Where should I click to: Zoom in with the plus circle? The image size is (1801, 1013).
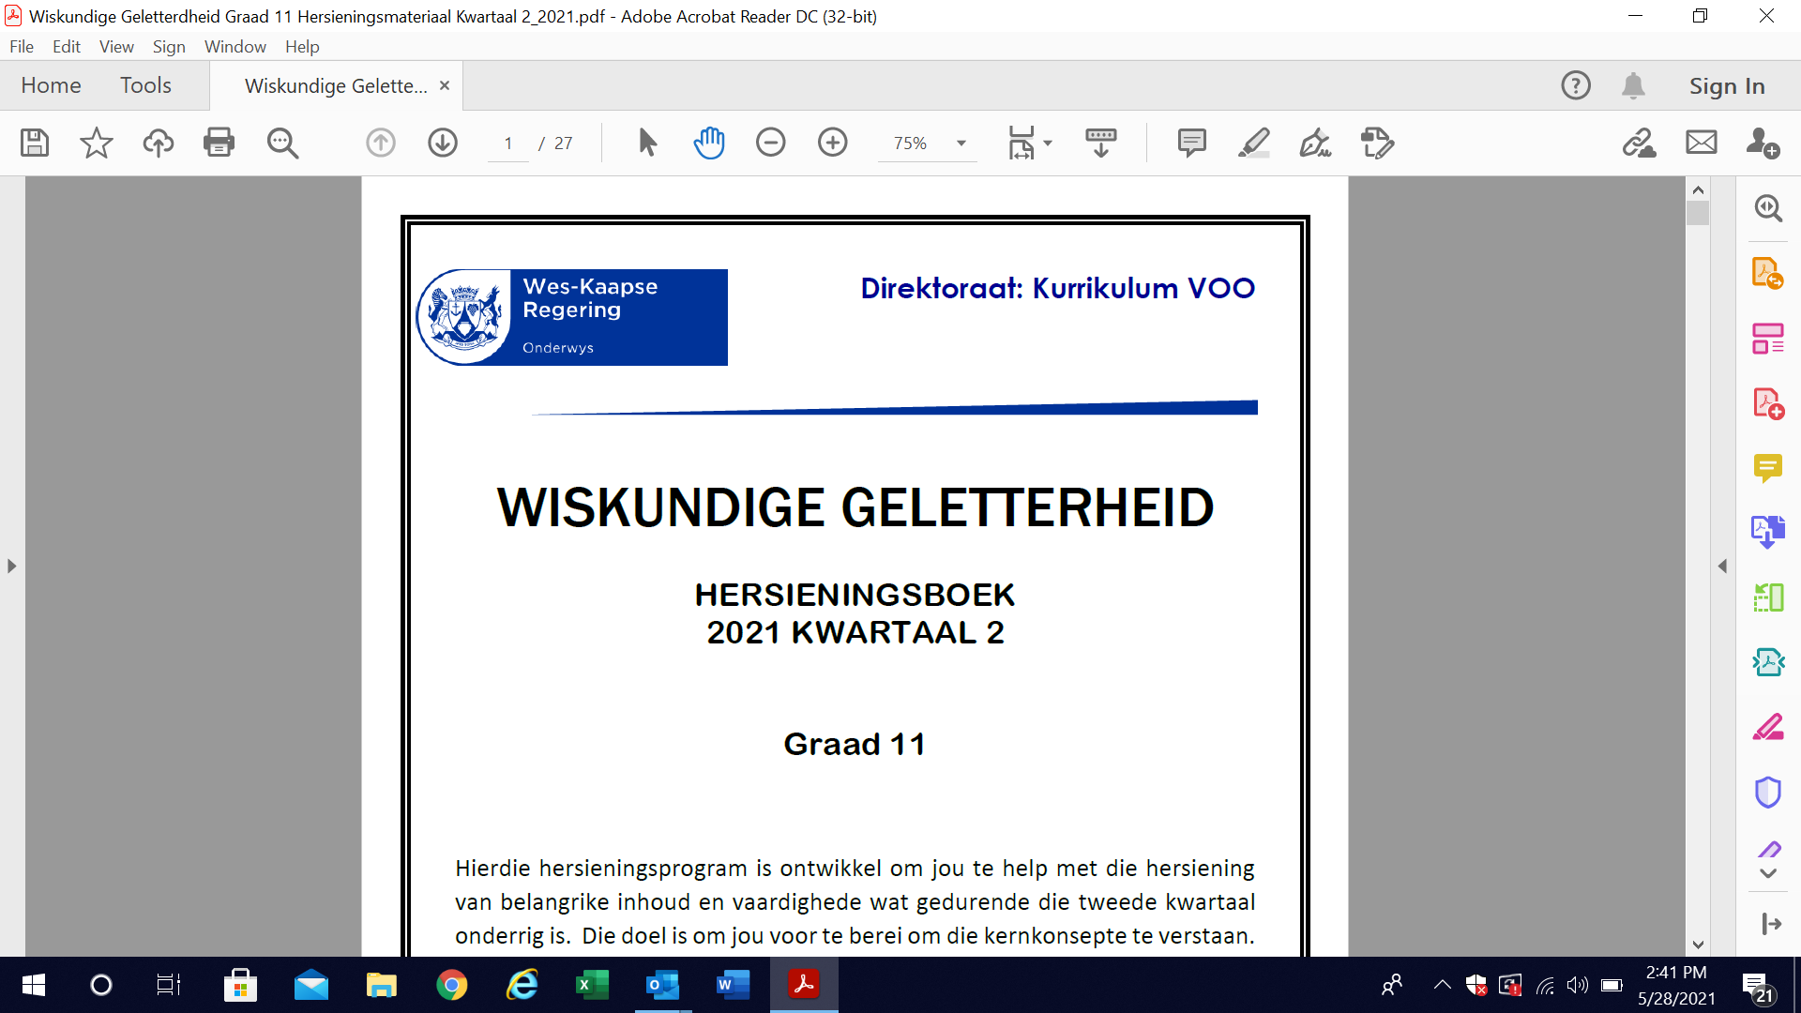coord(833,143)
